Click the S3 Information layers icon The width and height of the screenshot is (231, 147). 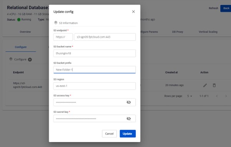56,23
